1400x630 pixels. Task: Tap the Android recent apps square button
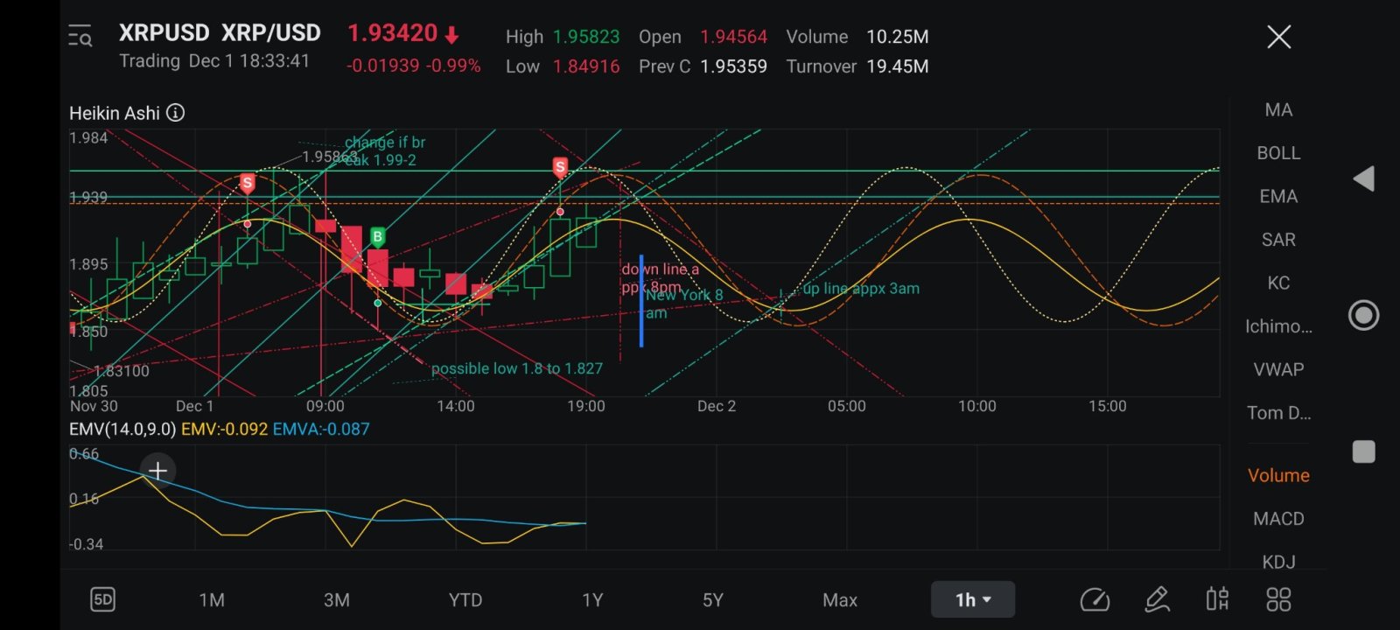pyautogui.click(x=1363, y=451)
